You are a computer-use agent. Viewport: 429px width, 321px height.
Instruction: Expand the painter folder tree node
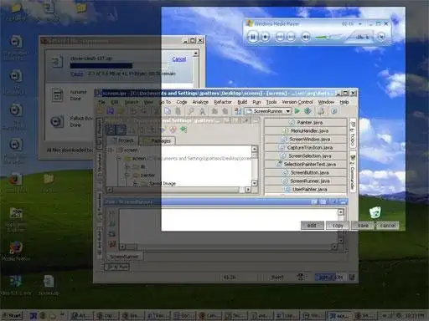coord(127,176)
